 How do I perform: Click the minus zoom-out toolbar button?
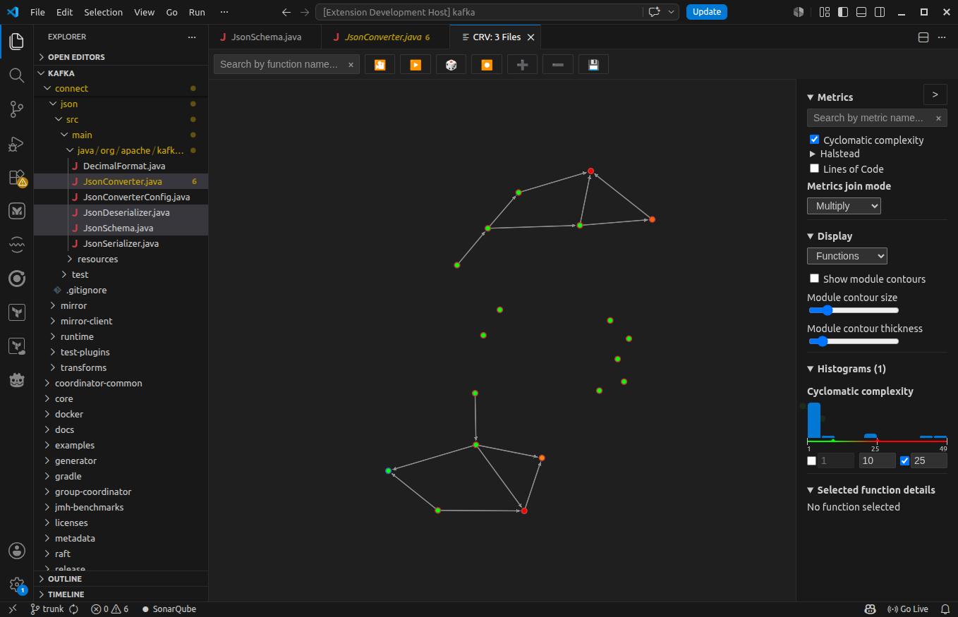[x=558, y=64]
